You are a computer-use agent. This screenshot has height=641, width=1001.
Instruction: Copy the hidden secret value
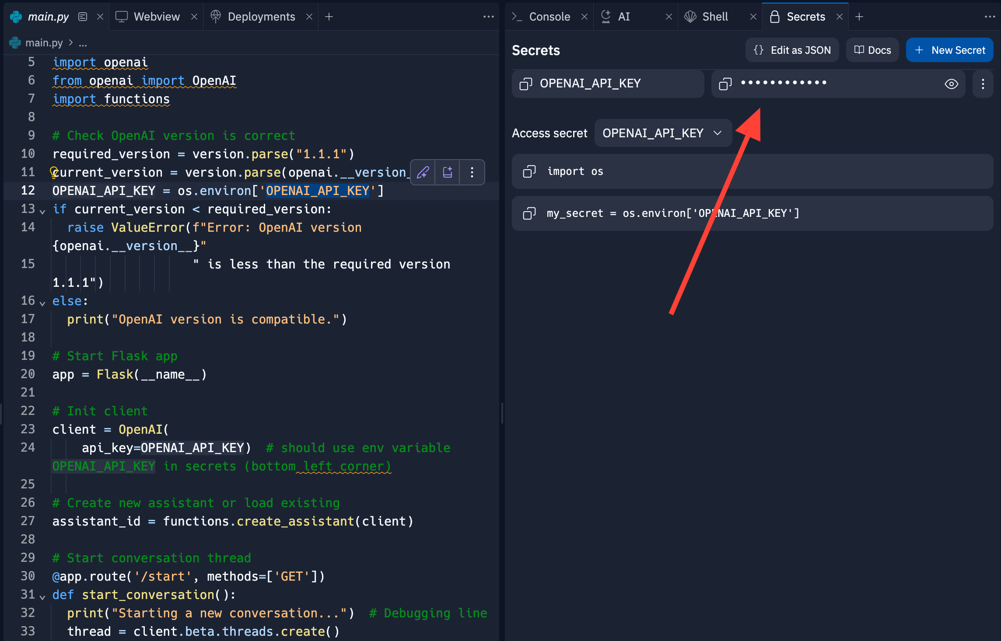[x=725, y=84]
